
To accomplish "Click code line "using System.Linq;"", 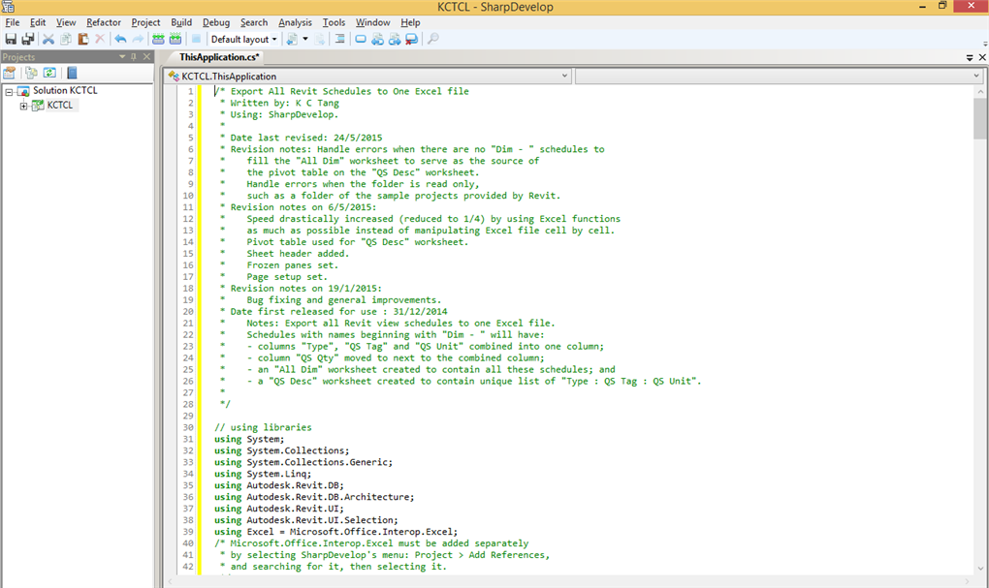I will pyautogui.click(x=263, y=474).
